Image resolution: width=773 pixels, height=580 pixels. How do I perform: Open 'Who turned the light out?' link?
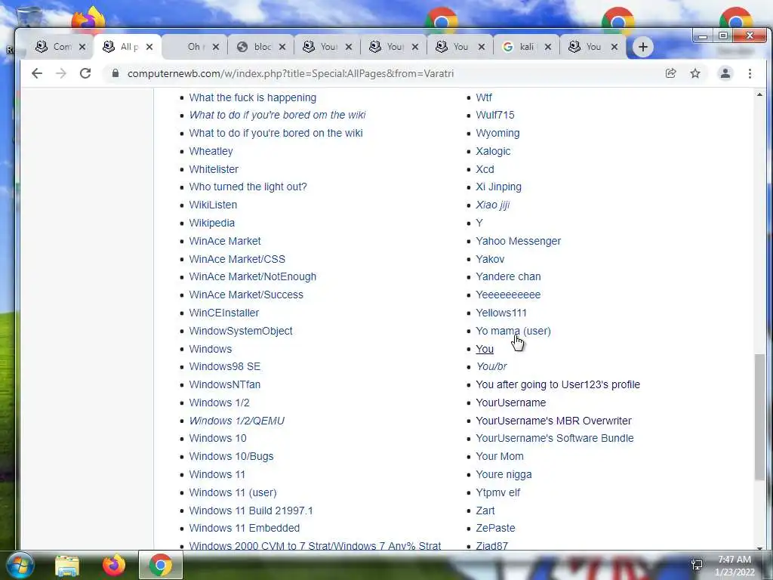click(248, 187)
